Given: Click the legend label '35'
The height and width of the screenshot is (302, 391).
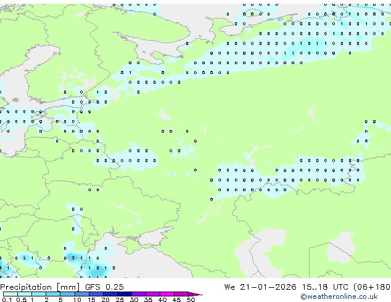Looking at the screenshot, I should pyautogui.click(x=148, y=300).
